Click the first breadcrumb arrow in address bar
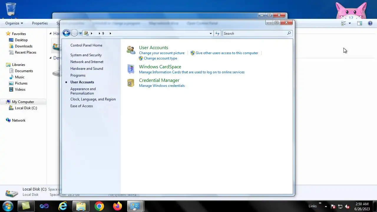Viewport: 377px width, 212px height. 92,34
